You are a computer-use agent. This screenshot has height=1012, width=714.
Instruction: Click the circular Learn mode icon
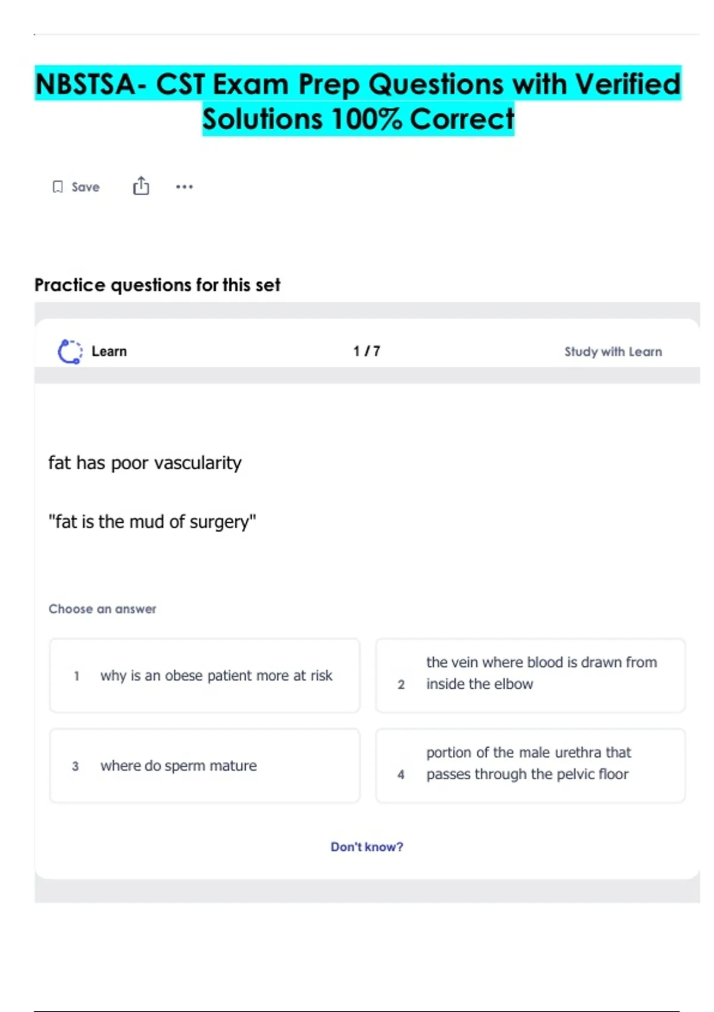[70, 351]
